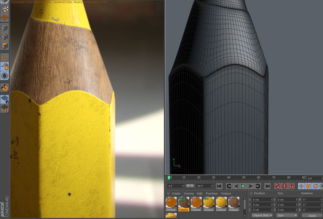Open the Object (Rel) coordinate system dropdown
Viewport: 323px width, 219px height.
click(x=262, y=215)
